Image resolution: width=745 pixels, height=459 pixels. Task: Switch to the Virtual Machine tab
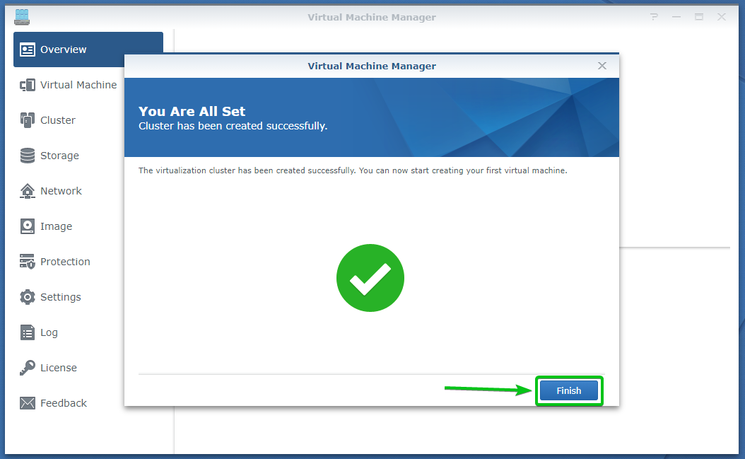pos(78,85)
